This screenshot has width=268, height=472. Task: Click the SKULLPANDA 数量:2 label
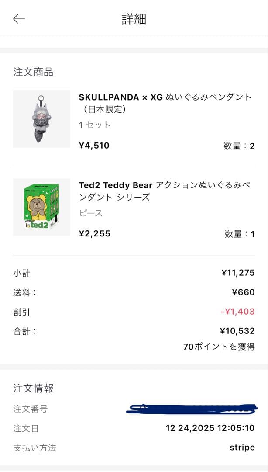pyautogui.click(x=239, y=146)
